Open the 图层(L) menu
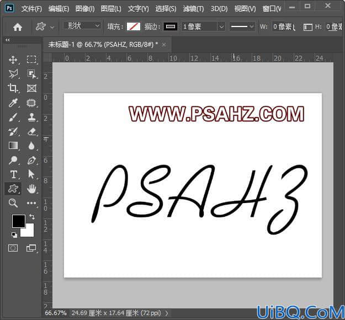 click(x=111, y=9)
